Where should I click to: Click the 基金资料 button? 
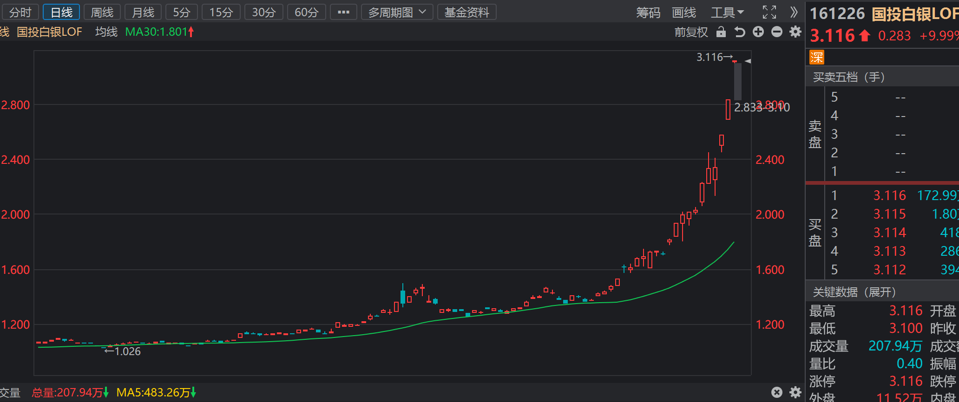[466, 13]
